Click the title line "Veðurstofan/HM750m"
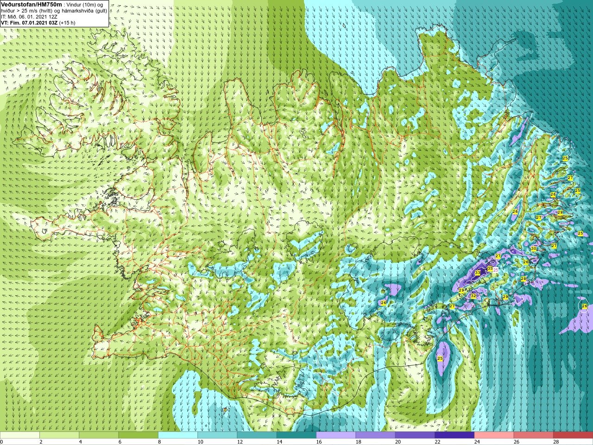This screenshot has width=593, height=445. pyautogui.click(x=32, y=4)
